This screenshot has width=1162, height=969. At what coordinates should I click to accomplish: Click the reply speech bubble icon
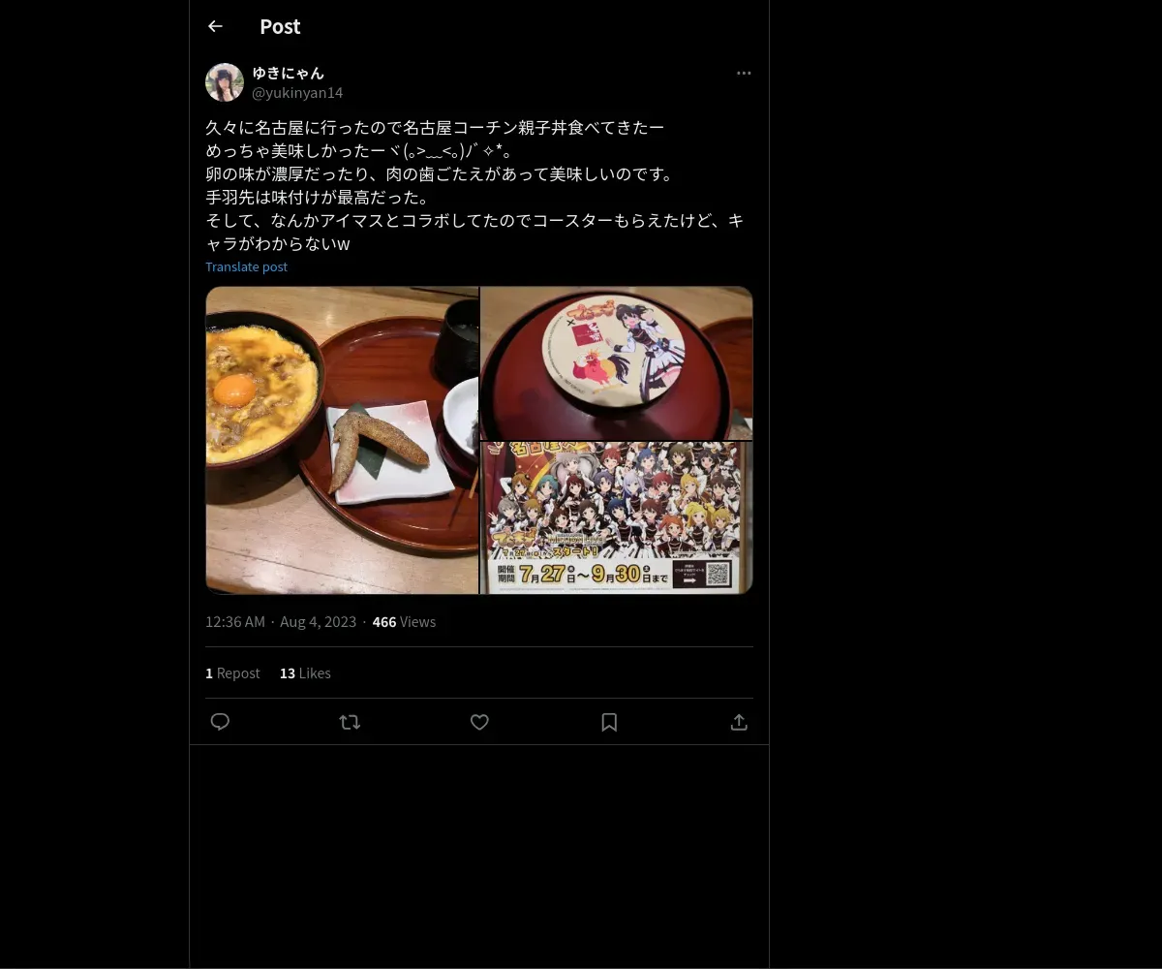click(x=220, y=722)
